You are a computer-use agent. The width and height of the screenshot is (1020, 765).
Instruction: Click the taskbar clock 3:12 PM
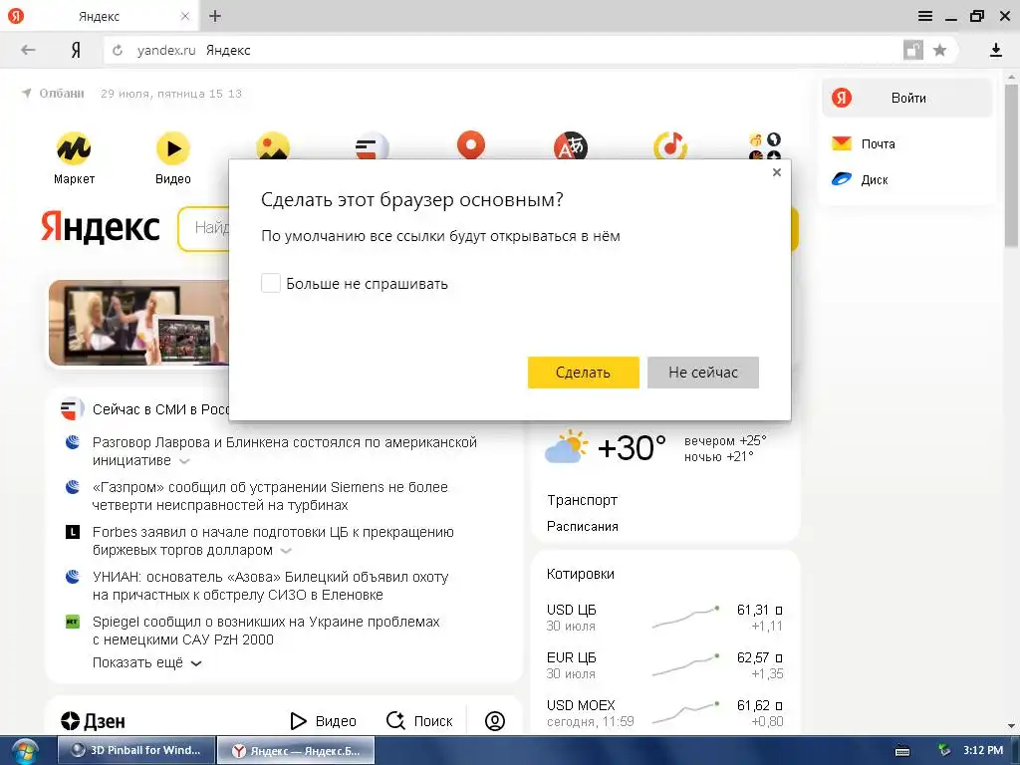click(983, 750)
